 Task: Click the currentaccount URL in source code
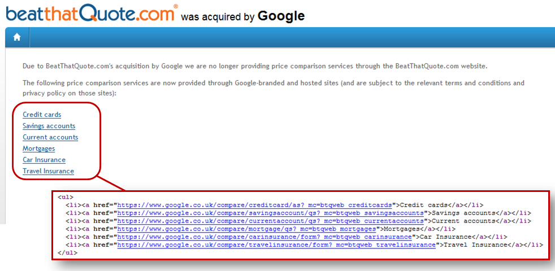271,221
